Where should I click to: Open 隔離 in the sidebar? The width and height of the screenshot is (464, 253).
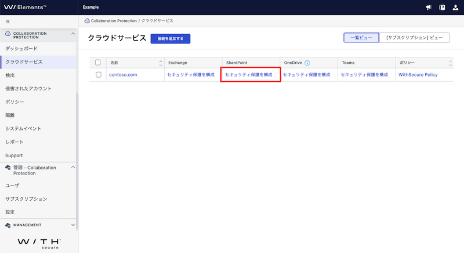(38, 115)
